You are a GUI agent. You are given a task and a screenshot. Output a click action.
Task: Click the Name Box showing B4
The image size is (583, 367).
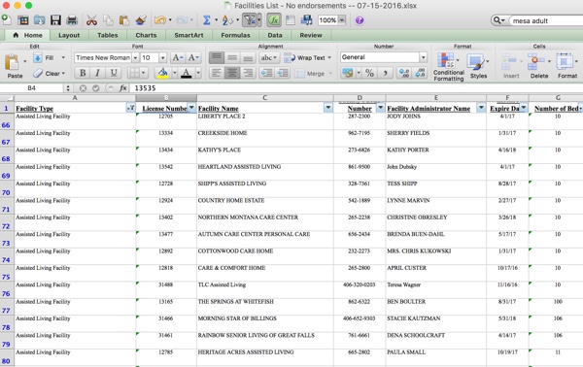[32, 88]
